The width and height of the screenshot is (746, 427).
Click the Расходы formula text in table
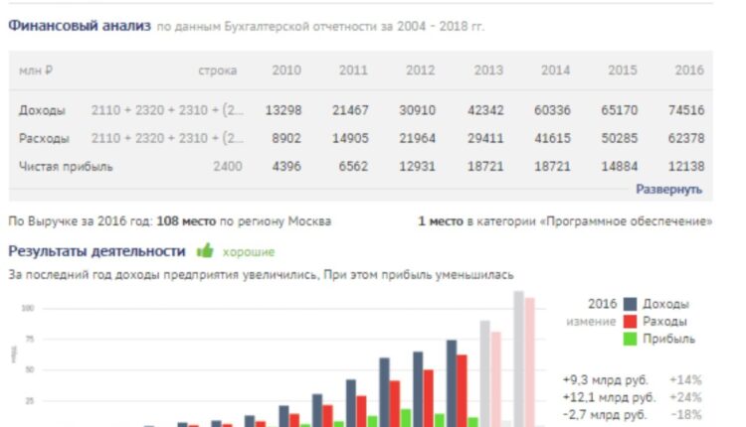(x=167, y=138)
